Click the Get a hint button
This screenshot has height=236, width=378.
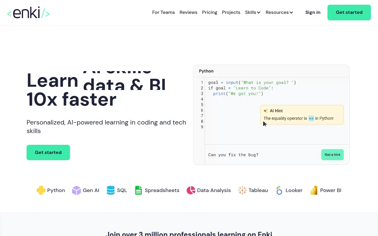333,155
